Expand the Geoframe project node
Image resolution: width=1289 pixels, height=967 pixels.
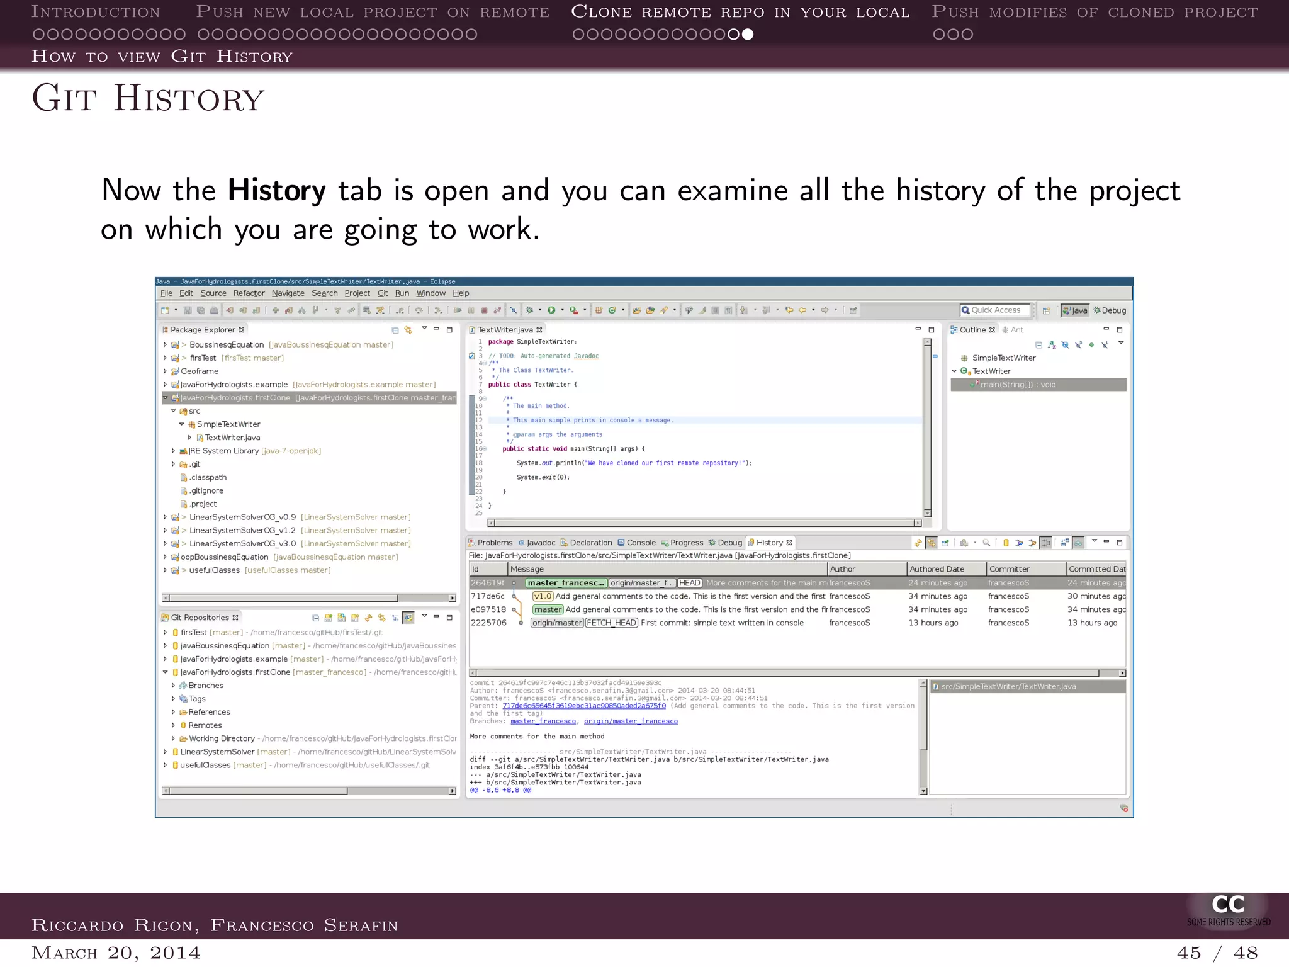point(166,371)
